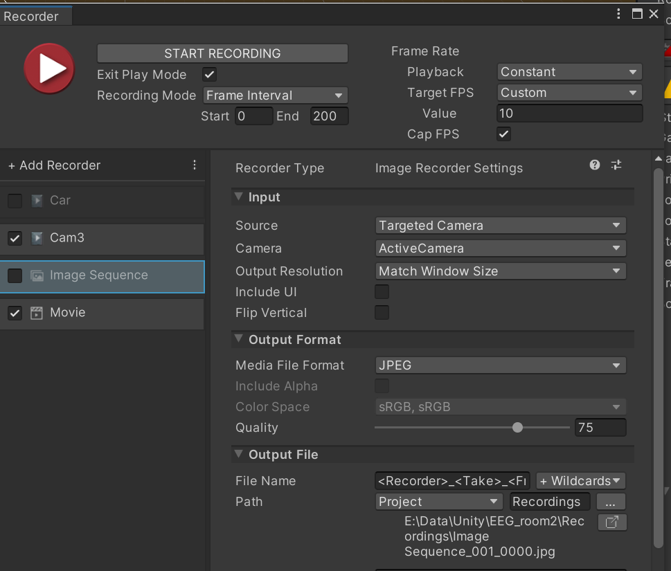Open the Media File Format dropdown
This screenshot has width=671, height=571.
coord(501,365)
